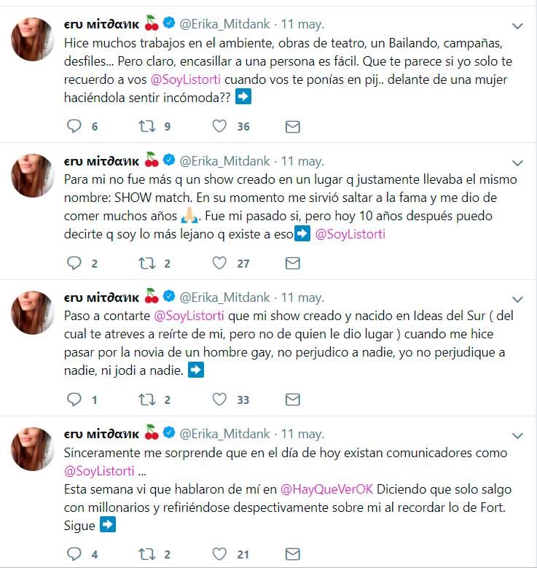Image resolution: width=537 pixels, height=568 pixels.
Task: Open the @HayQueVerOK mention link
Action: point(326,489)
